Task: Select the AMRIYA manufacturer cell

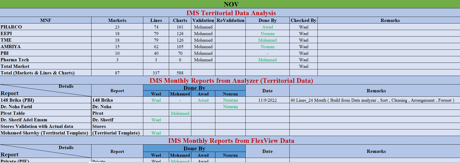Action: tap(45, 47)
